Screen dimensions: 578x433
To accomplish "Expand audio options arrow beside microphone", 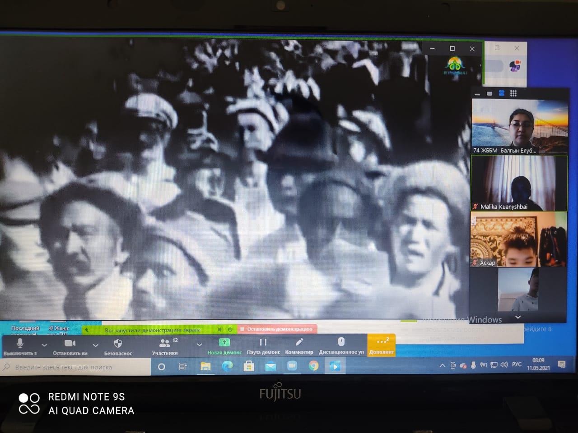I will [44, 345].
